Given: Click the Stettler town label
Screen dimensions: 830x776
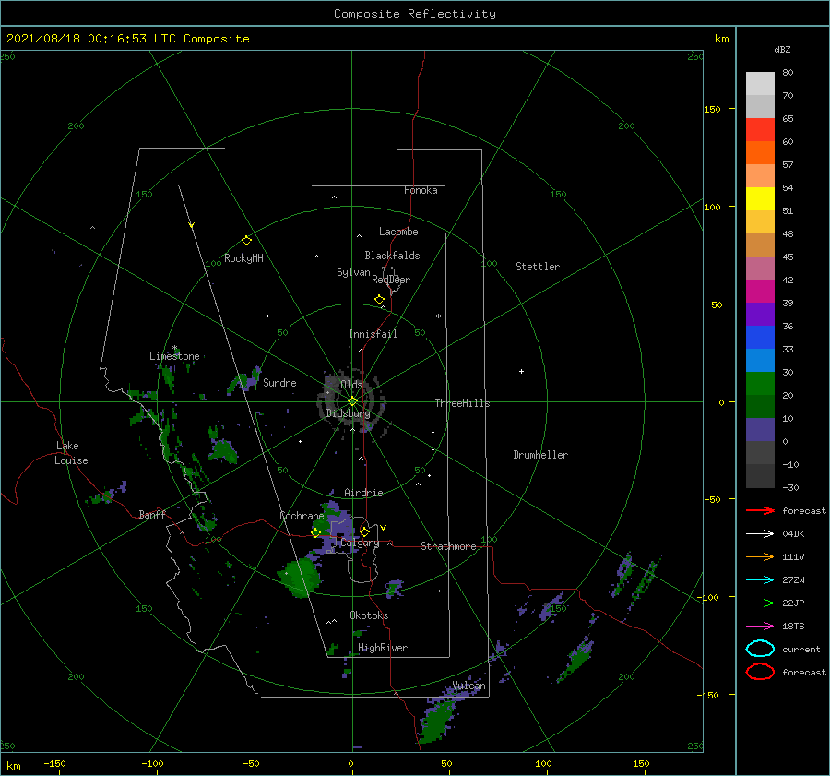Looking at the screenshot, I should click(538, 267).
